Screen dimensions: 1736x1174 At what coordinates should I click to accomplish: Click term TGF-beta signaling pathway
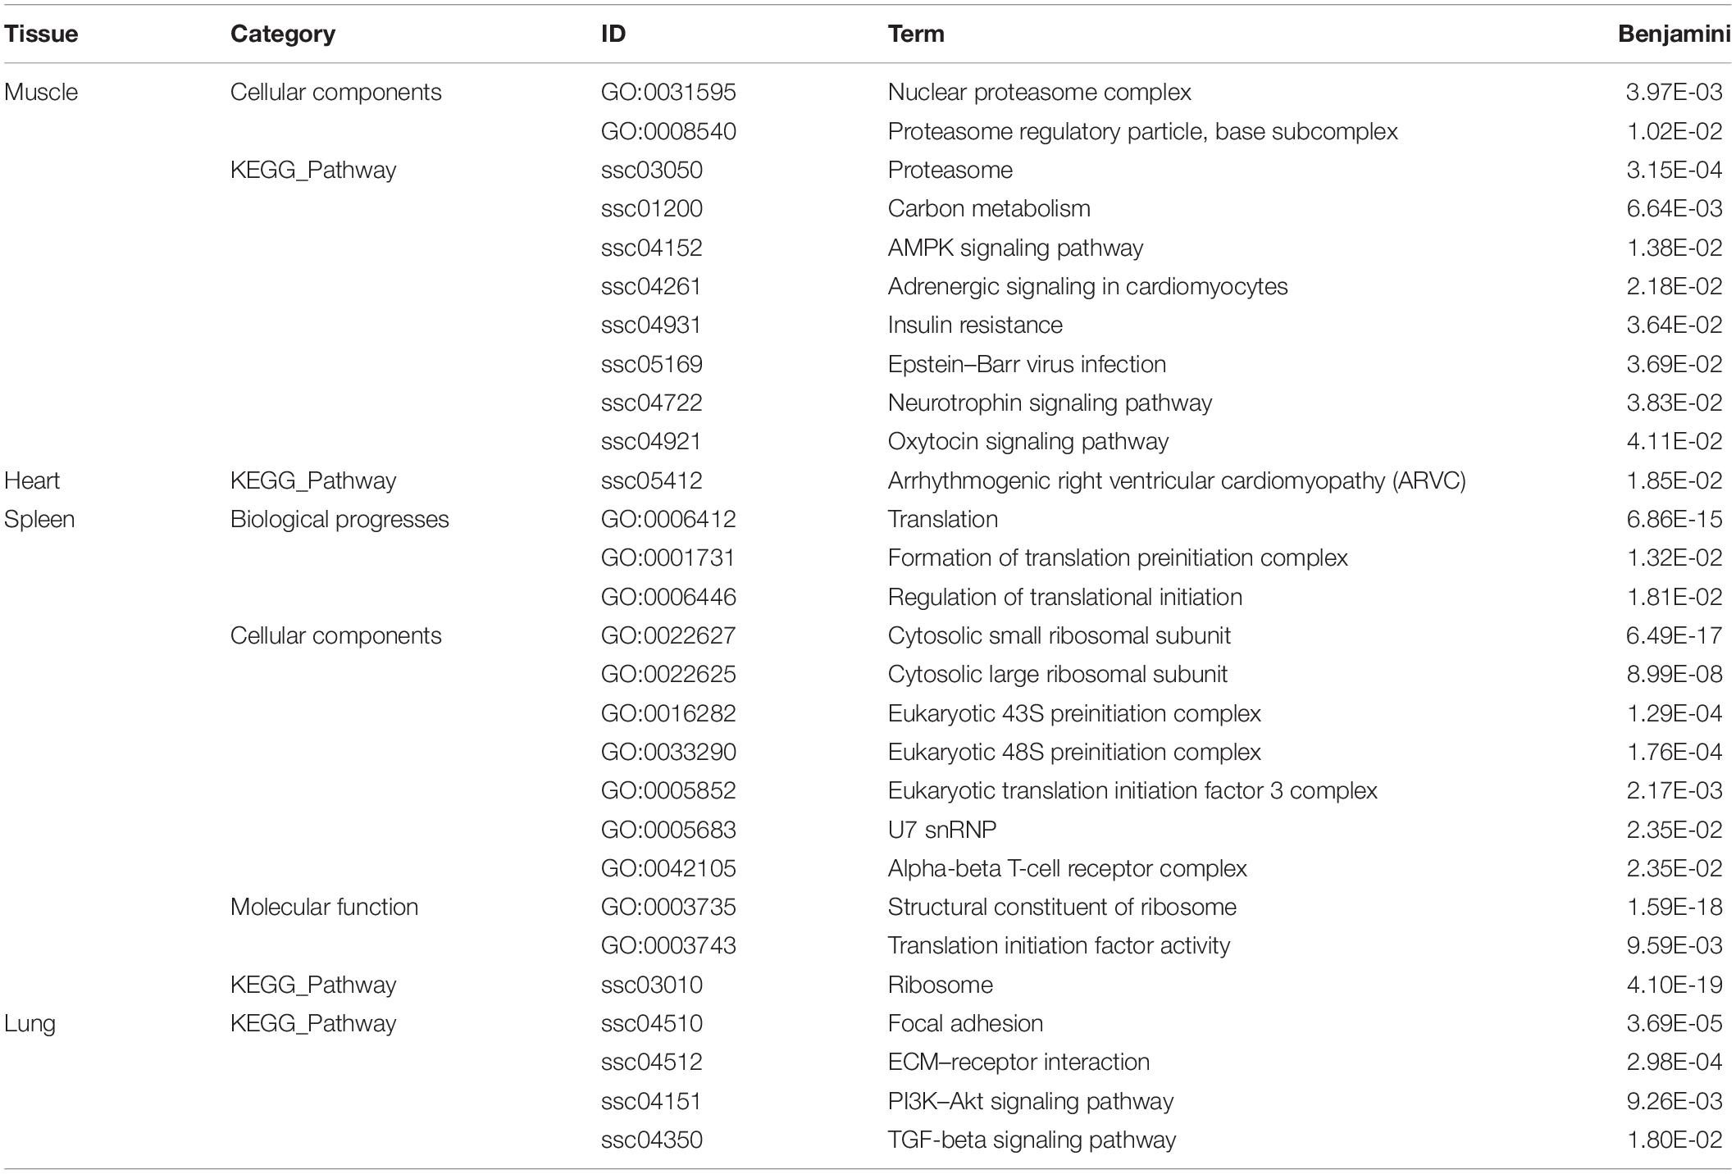[x=1032, y=1140]
